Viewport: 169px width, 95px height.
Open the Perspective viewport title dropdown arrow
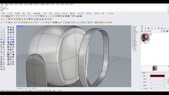tap(24, 26)
